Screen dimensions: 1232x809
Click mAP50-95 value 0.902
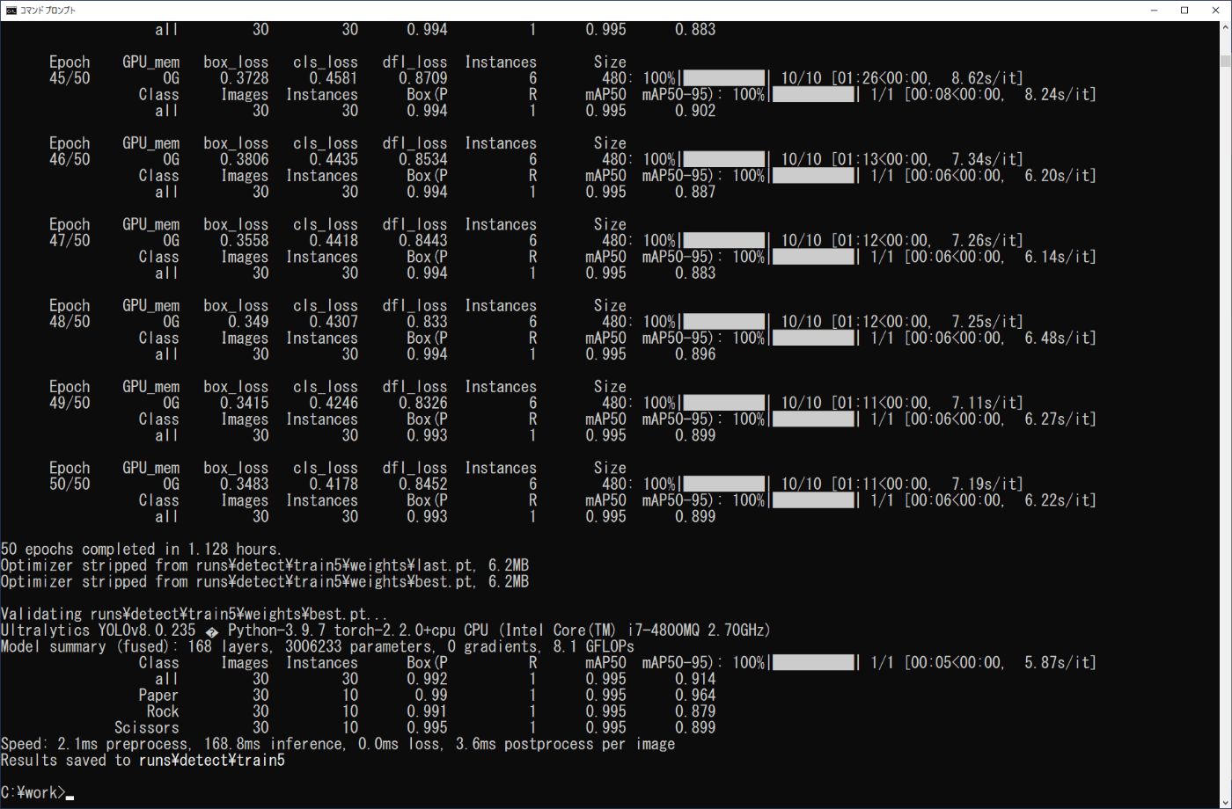click(695, 111)
